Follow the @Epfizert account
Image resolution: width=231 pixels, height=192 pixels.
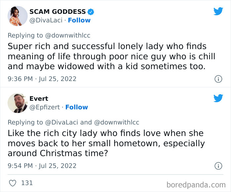coord(77,107)
